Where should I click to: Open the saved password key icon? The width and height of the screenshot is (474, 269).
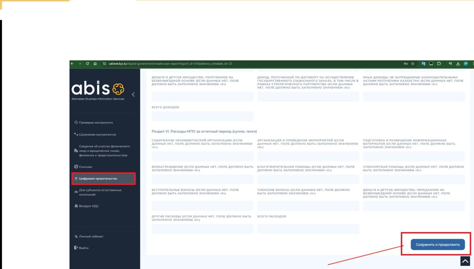pyautogui.click(x=406, y=64)
